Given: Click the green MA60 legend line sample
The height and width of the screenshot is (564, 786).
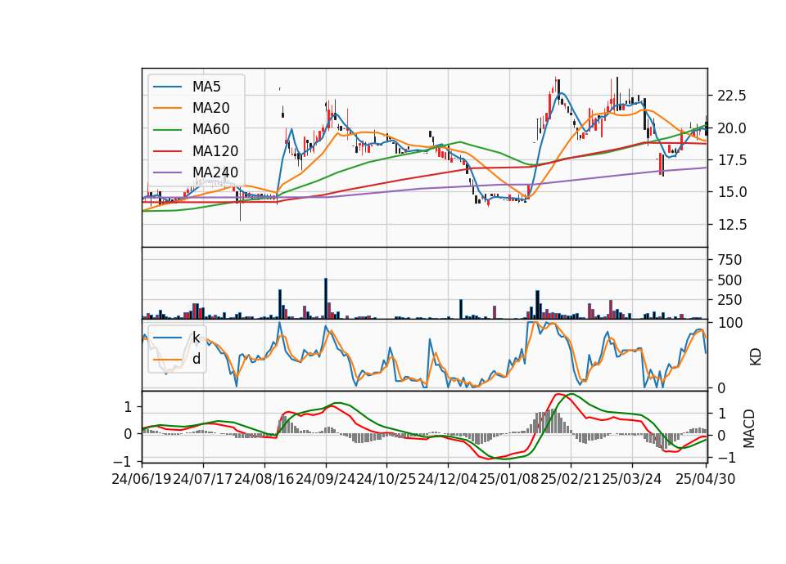Looking at the screenshot, I should click(167, 130).
